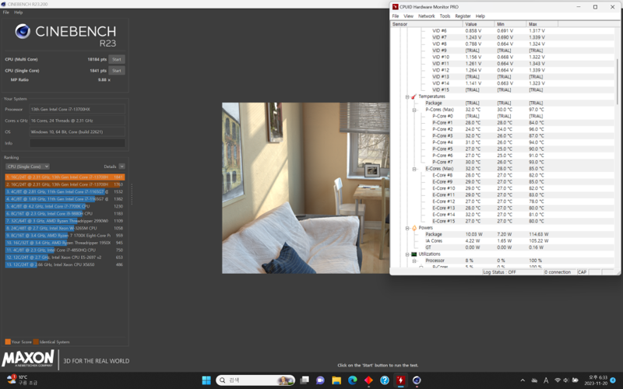623x389 pixels.
Task: Open the Chat app in the taskbar
Action: coord(320,380)
